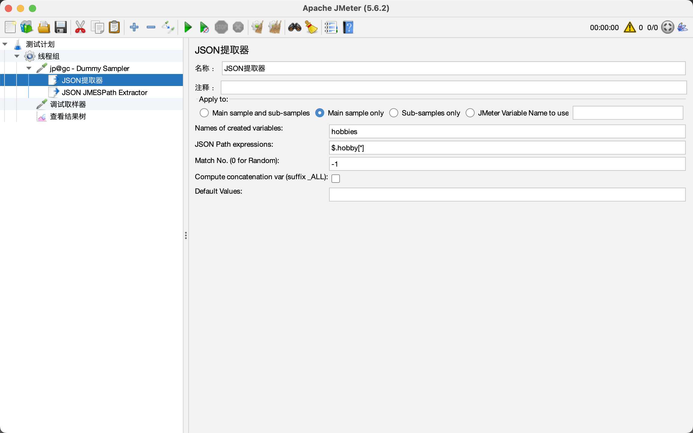Screen dimensions: 693x433
Task: Select 测试计划 in the tree
Action: [40, 44]
